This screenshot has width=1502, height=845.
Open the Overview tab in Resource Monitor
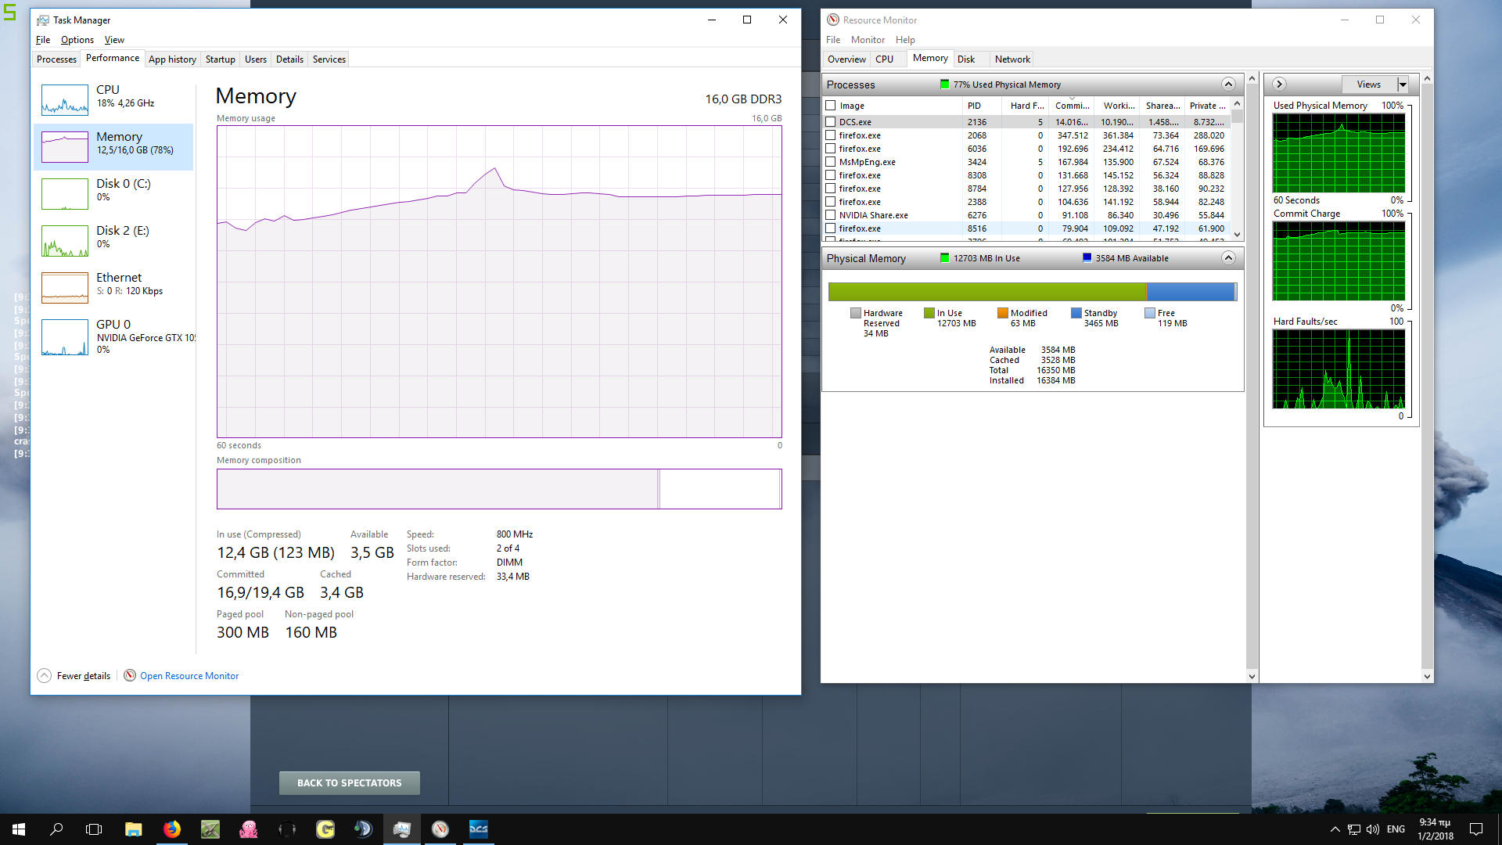click(x=846, y=59)
